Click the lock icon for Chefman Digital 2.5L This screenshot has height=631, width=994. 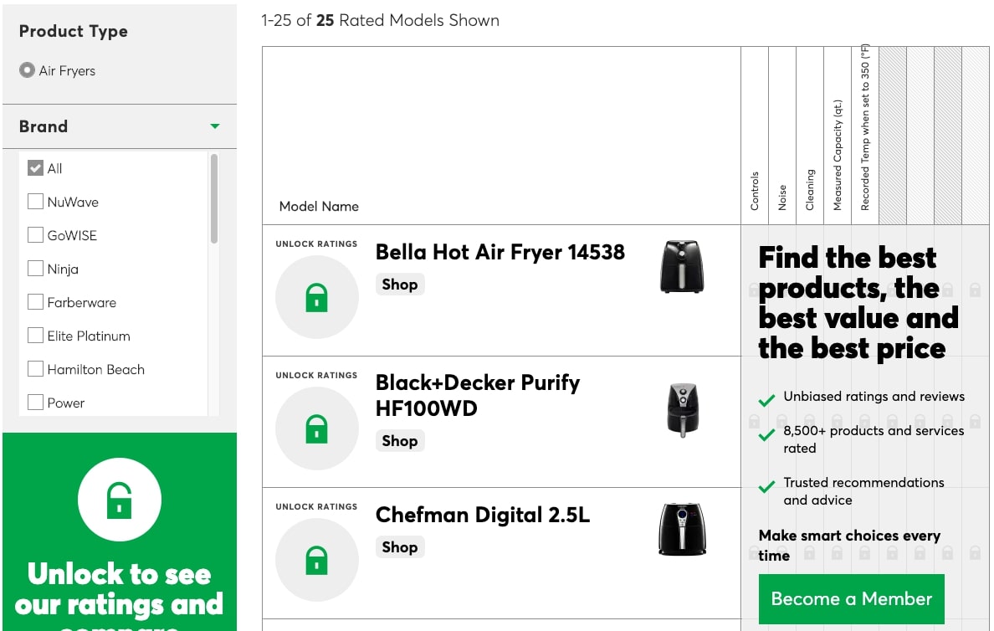tap(316, 560)
